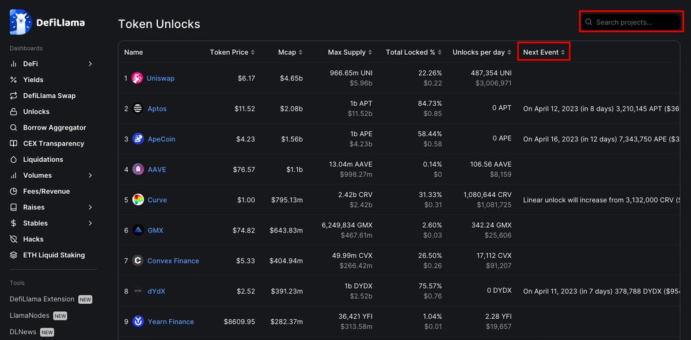Open the GMX project link
Viewport: 691px width, 340px height.
155,230
